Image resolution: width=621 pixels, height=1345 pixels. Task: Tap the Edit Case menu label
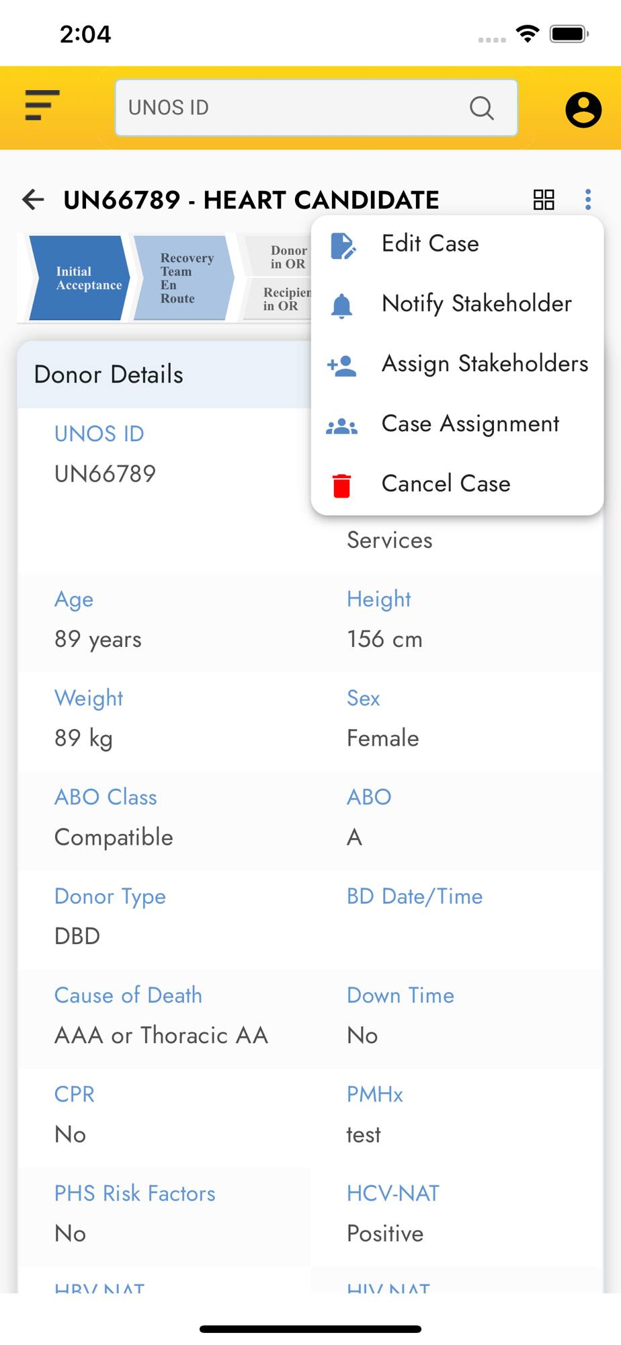(430, 243)
